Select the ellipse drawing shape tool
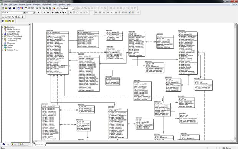The height and width of the screenshot is (149, 238). (x=10, y=17)
